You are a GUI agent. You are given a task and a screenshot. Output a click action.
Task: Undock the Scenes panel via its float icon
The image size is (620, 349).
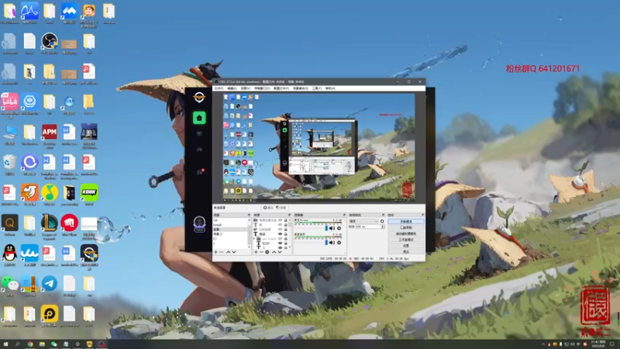click(x=249, y=215)
